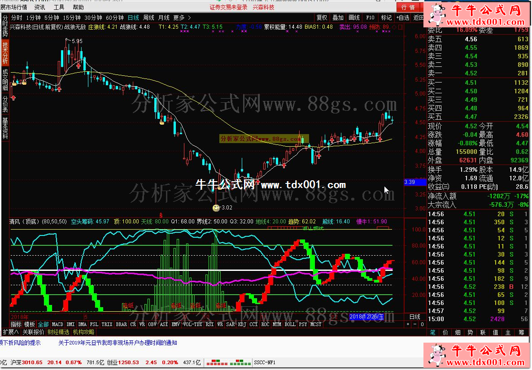Viewport: 532px width, 370px height.
Task: Open the 工具 menu
Action: (x=59, y=7)
